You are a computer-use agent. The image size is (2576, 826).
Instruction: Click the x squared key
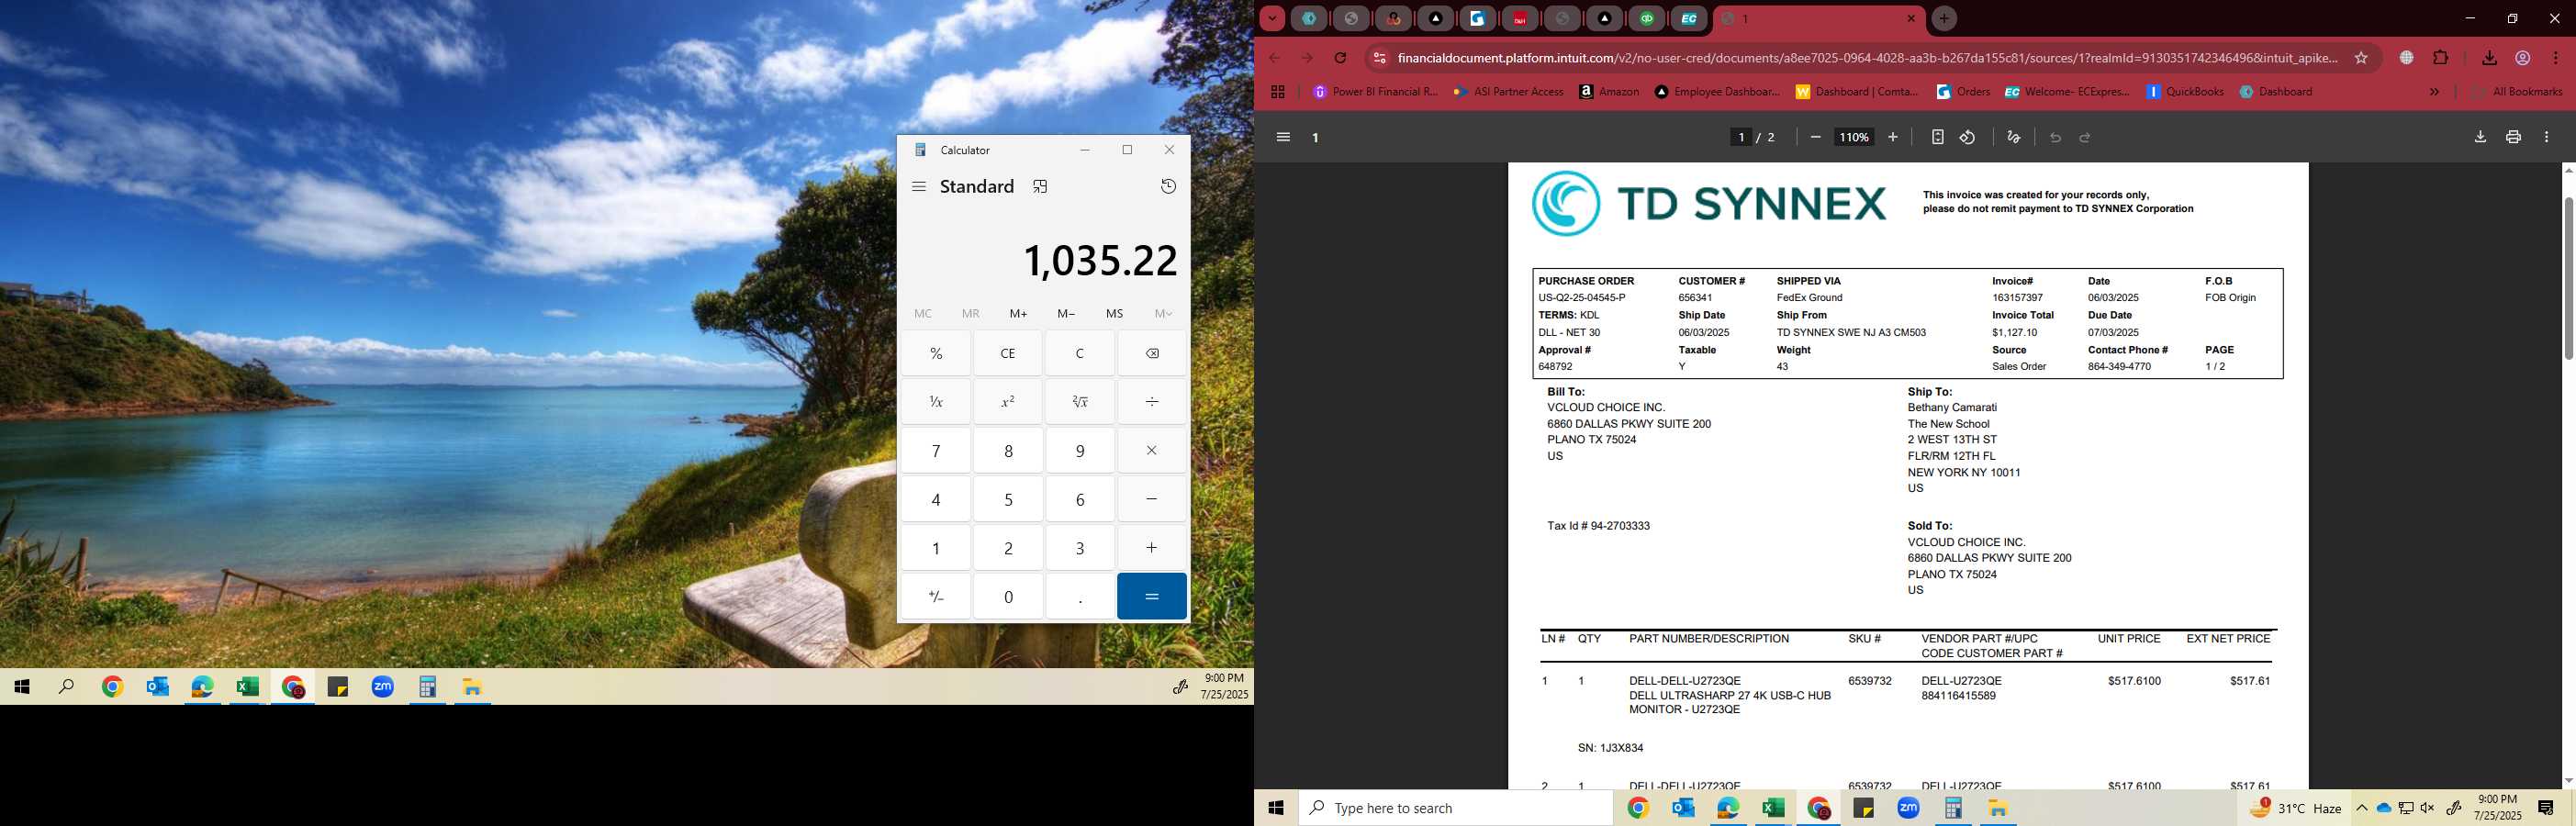coord(1008,402)
